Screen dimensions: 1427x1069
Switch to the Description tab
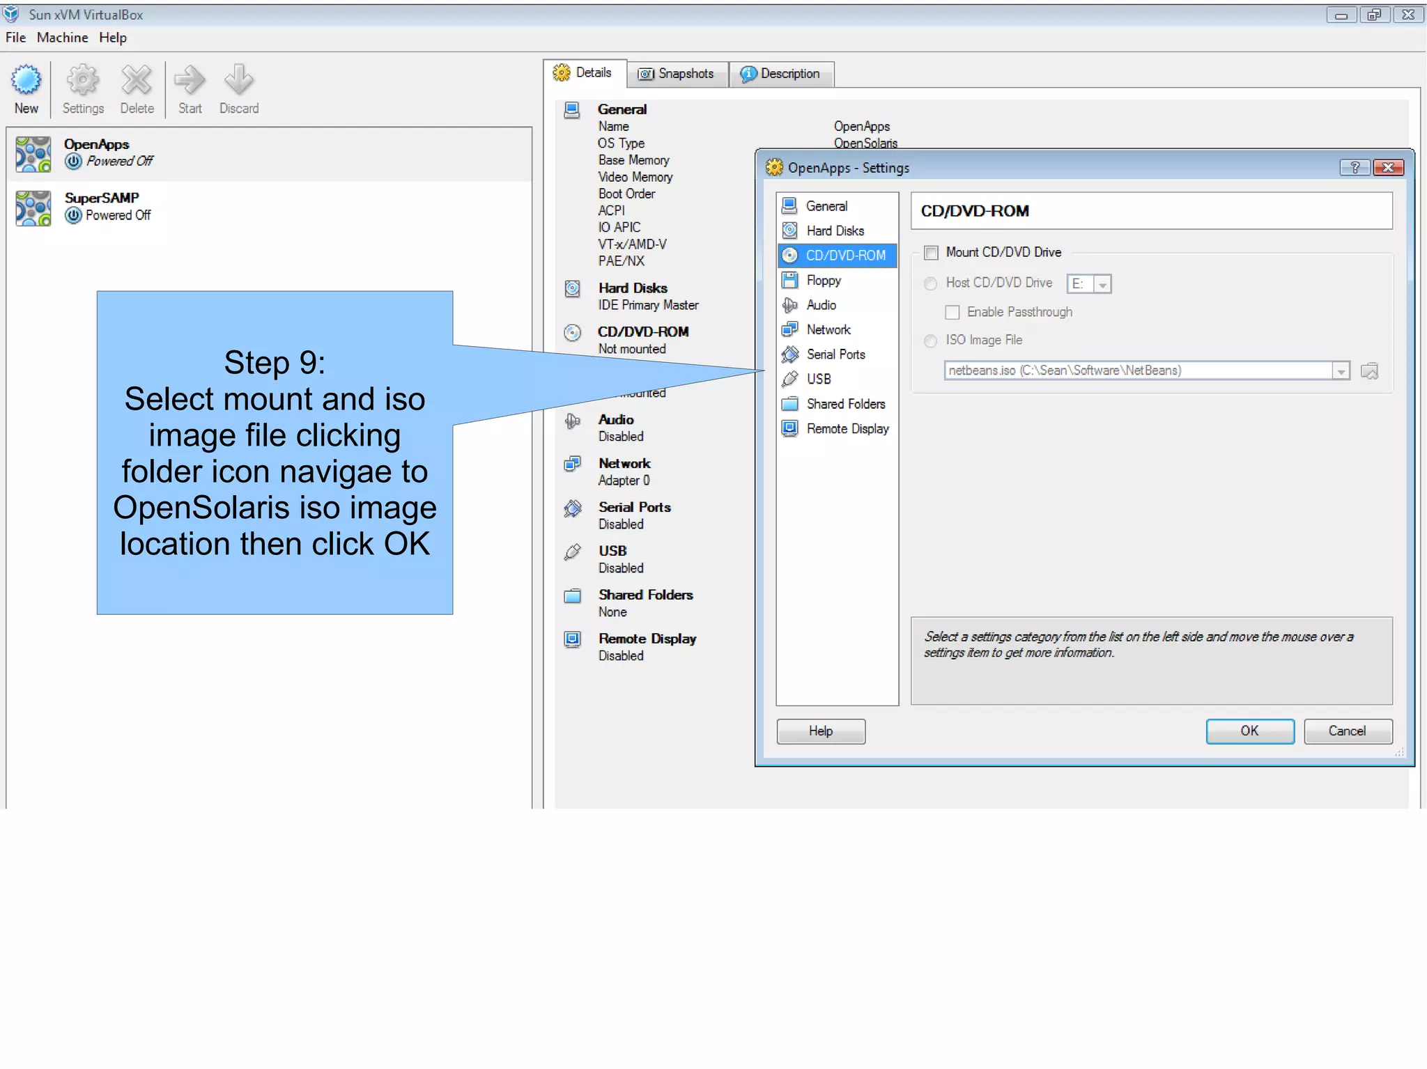781,74
